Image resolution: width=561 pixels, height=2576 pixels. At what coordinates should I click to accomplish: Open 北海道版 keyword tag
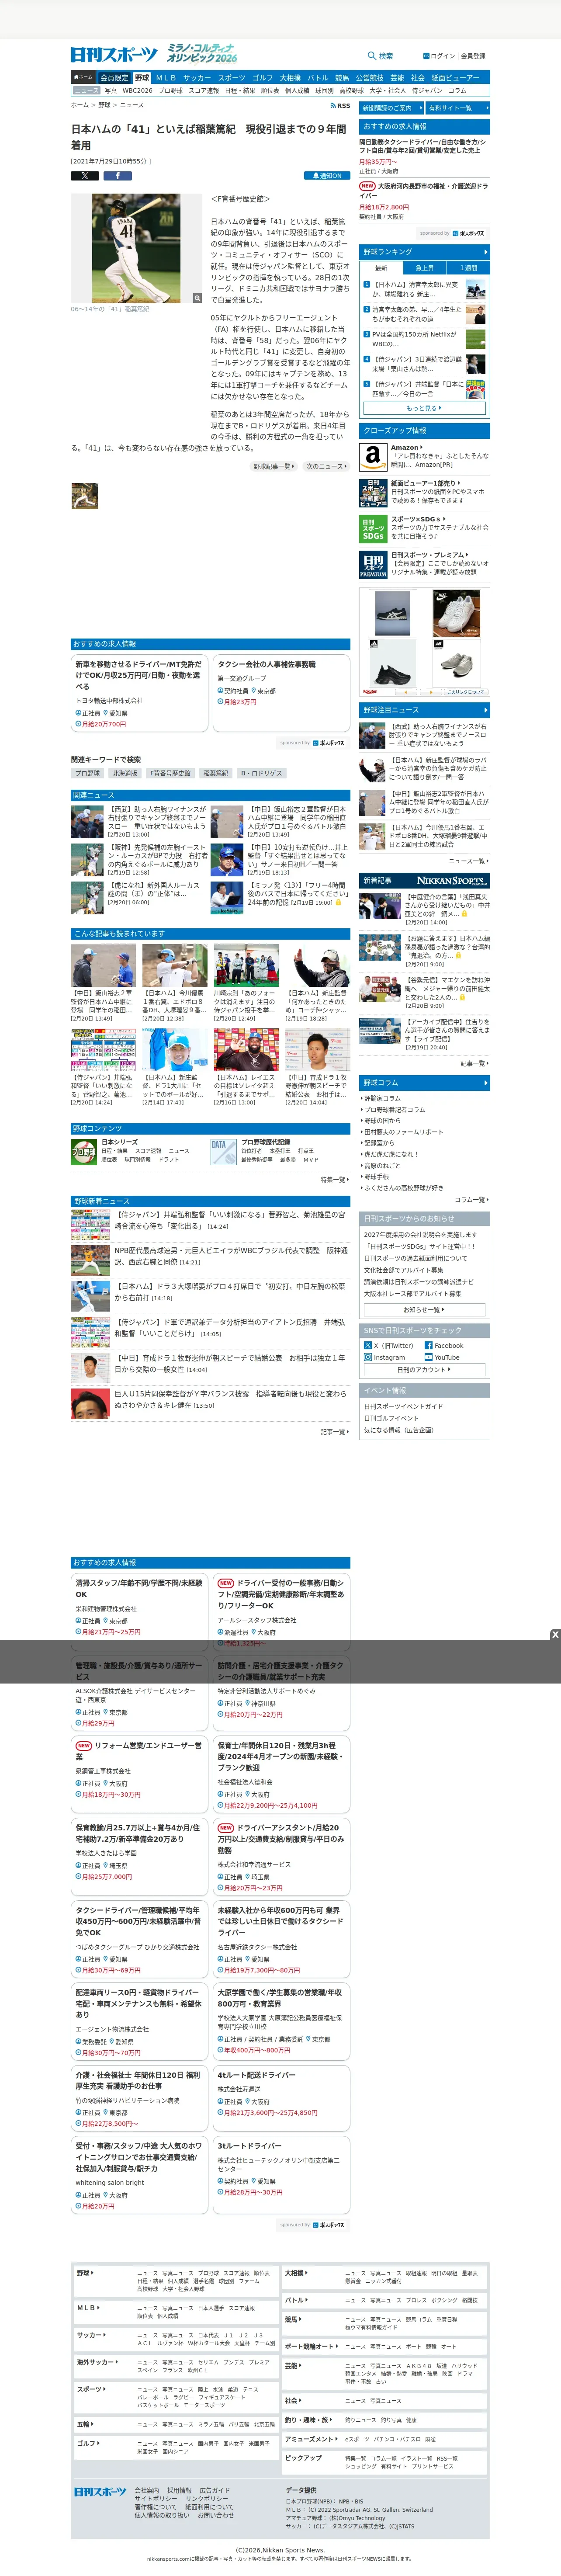(x=124, y=773)
